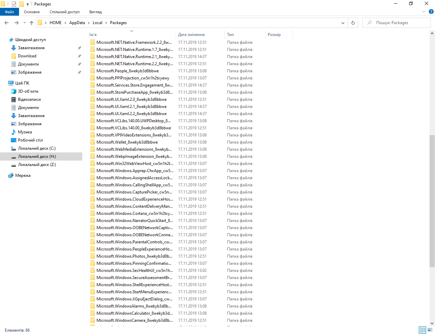Screen dimensions: 435x334
Task: Open quick access toolbar customize dropdown
Action: tap(28, 4)
